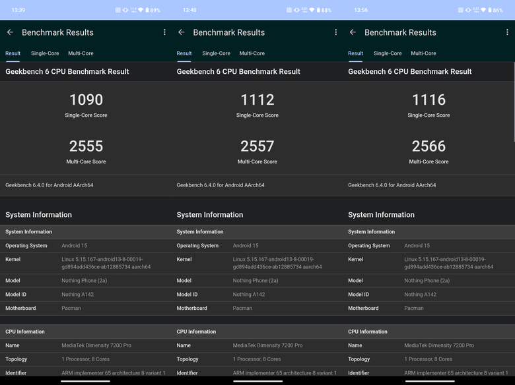Tap multi-core score 2555
Image resolution: width=515 pixels, height=385 pixels.
pos(86,146)
